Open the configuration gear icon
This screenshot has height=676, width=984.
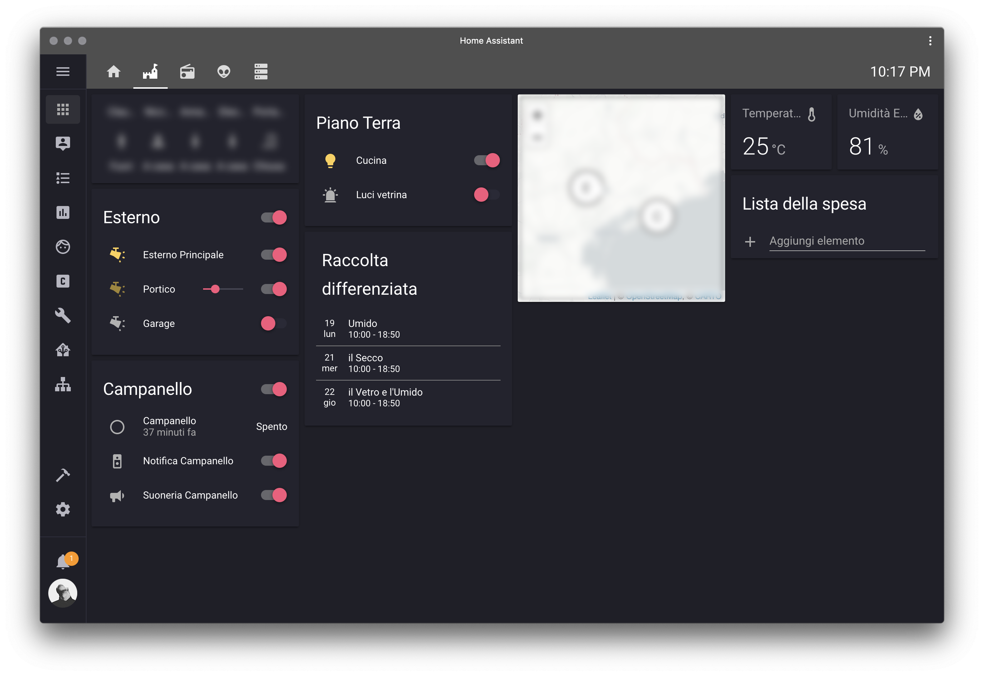[x=63, y=510]
